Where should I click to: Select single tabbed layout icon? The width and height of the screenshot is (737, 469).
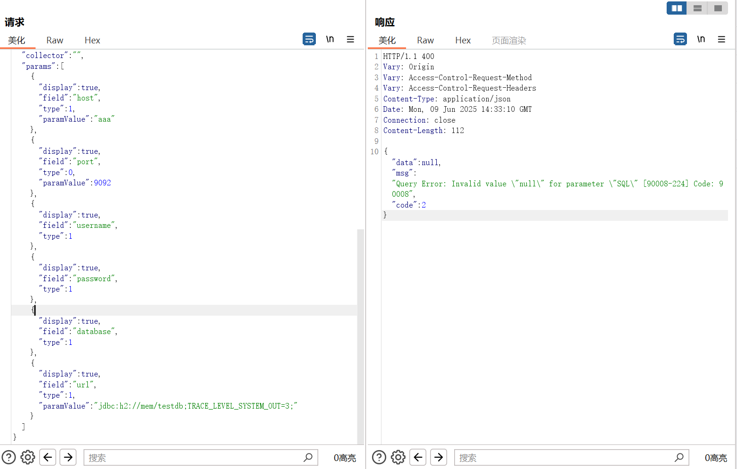pyautogui.click(x=718, y=8)
